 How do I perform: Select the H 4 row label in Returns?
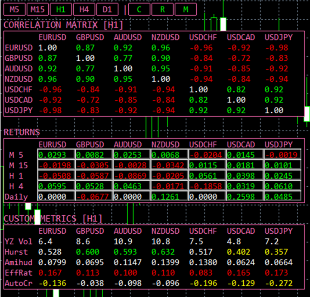pos(16,186)
